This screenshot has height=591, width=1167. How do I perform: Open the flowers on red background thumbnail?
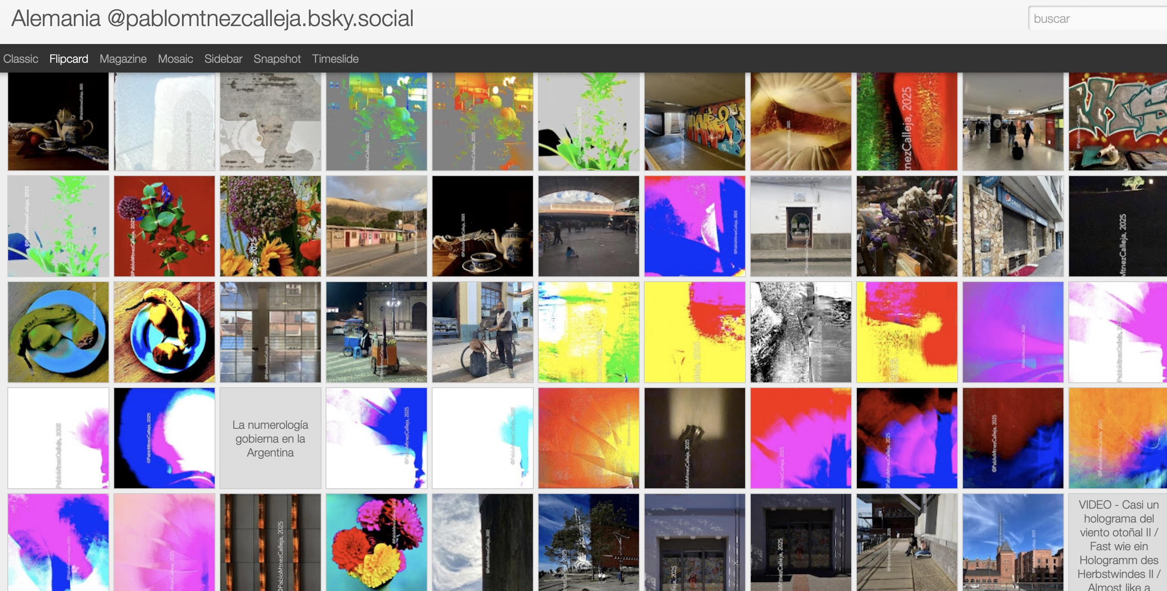pyautogui.click(x=164, y=226)
